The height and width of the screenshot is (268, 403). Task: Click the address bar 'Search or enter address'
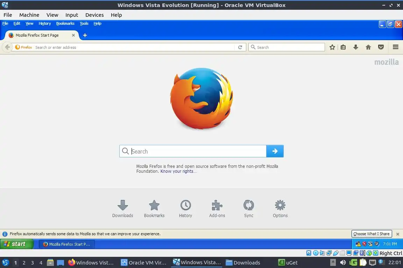(134, 47)
